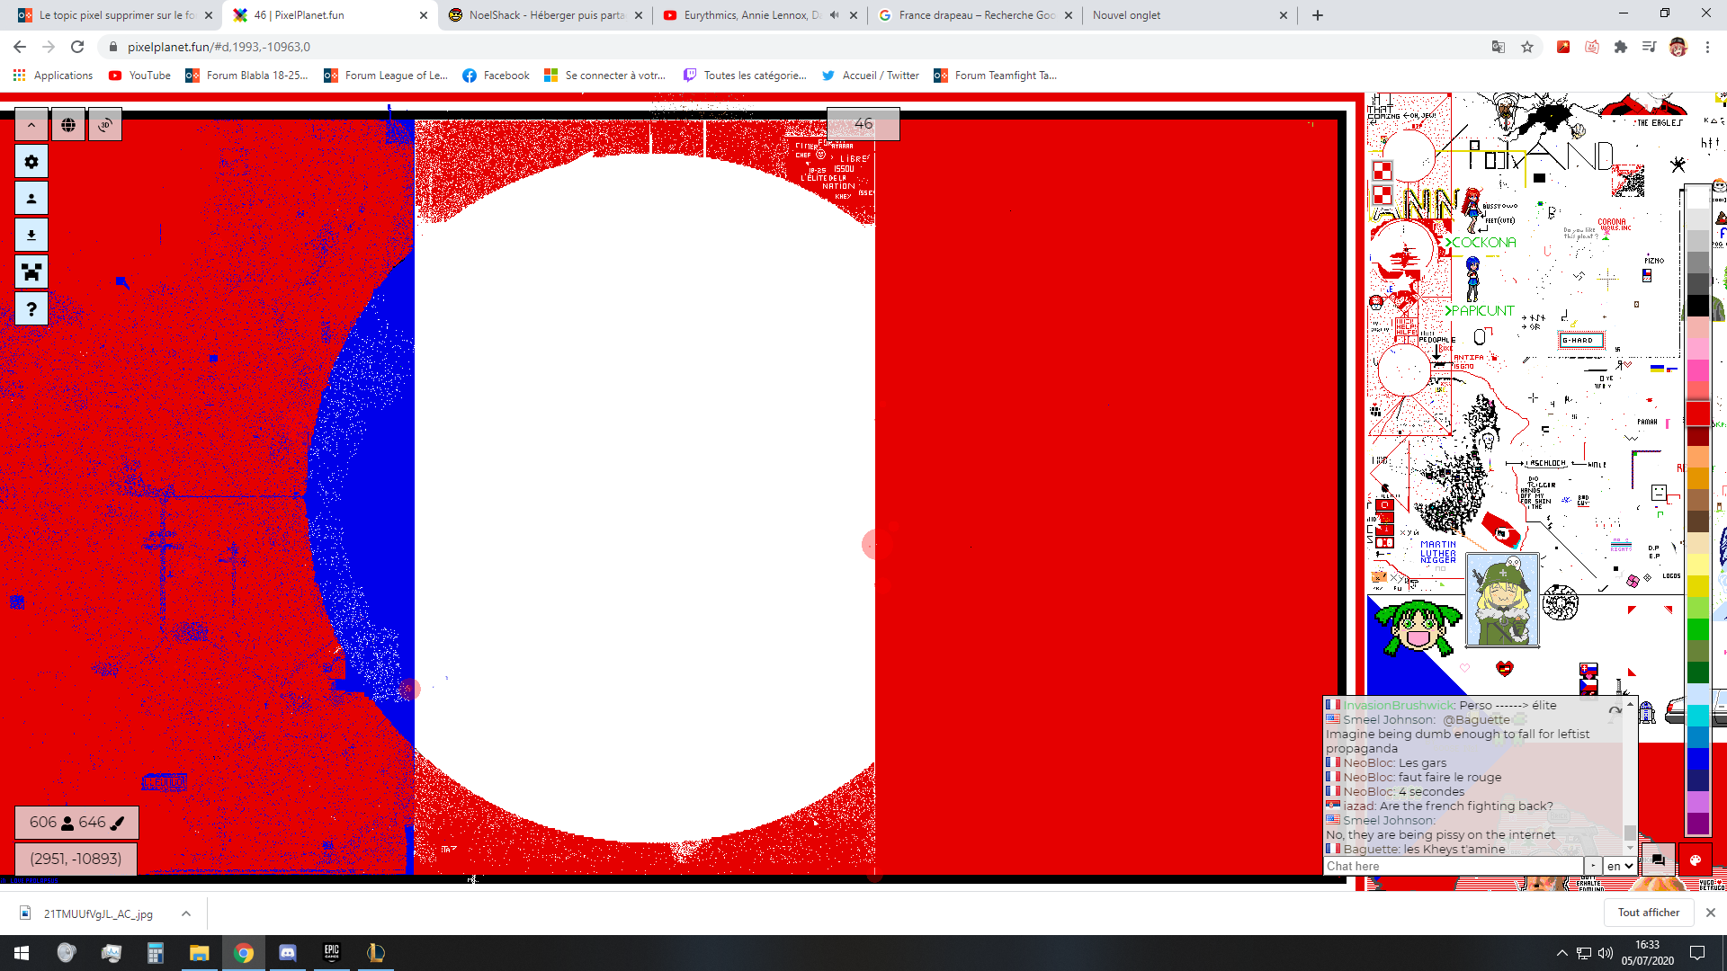Switch to the France drapeau Google tab
Image resolution: width=1727 pixels, height=971 pixels.
coord(976,15)
